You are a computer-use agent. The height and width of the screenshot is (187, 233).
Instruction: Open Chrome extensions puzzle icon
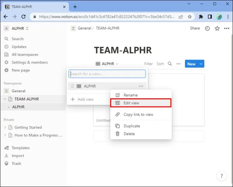[x=201, y=17]
